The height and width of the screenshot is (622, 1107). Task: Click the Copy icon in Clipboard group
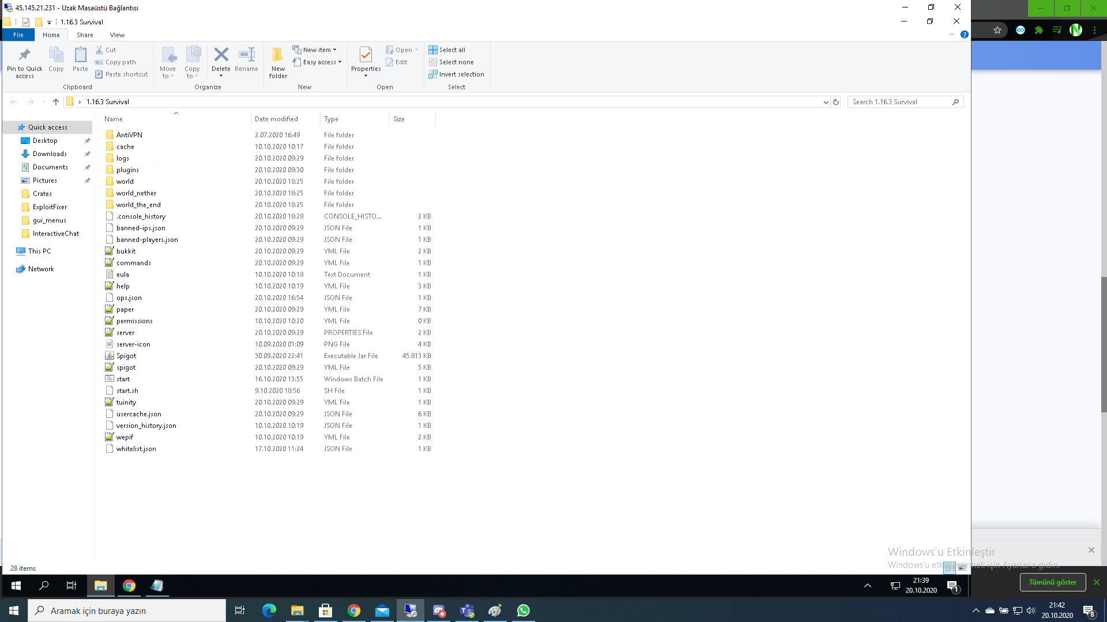point(56,55)
